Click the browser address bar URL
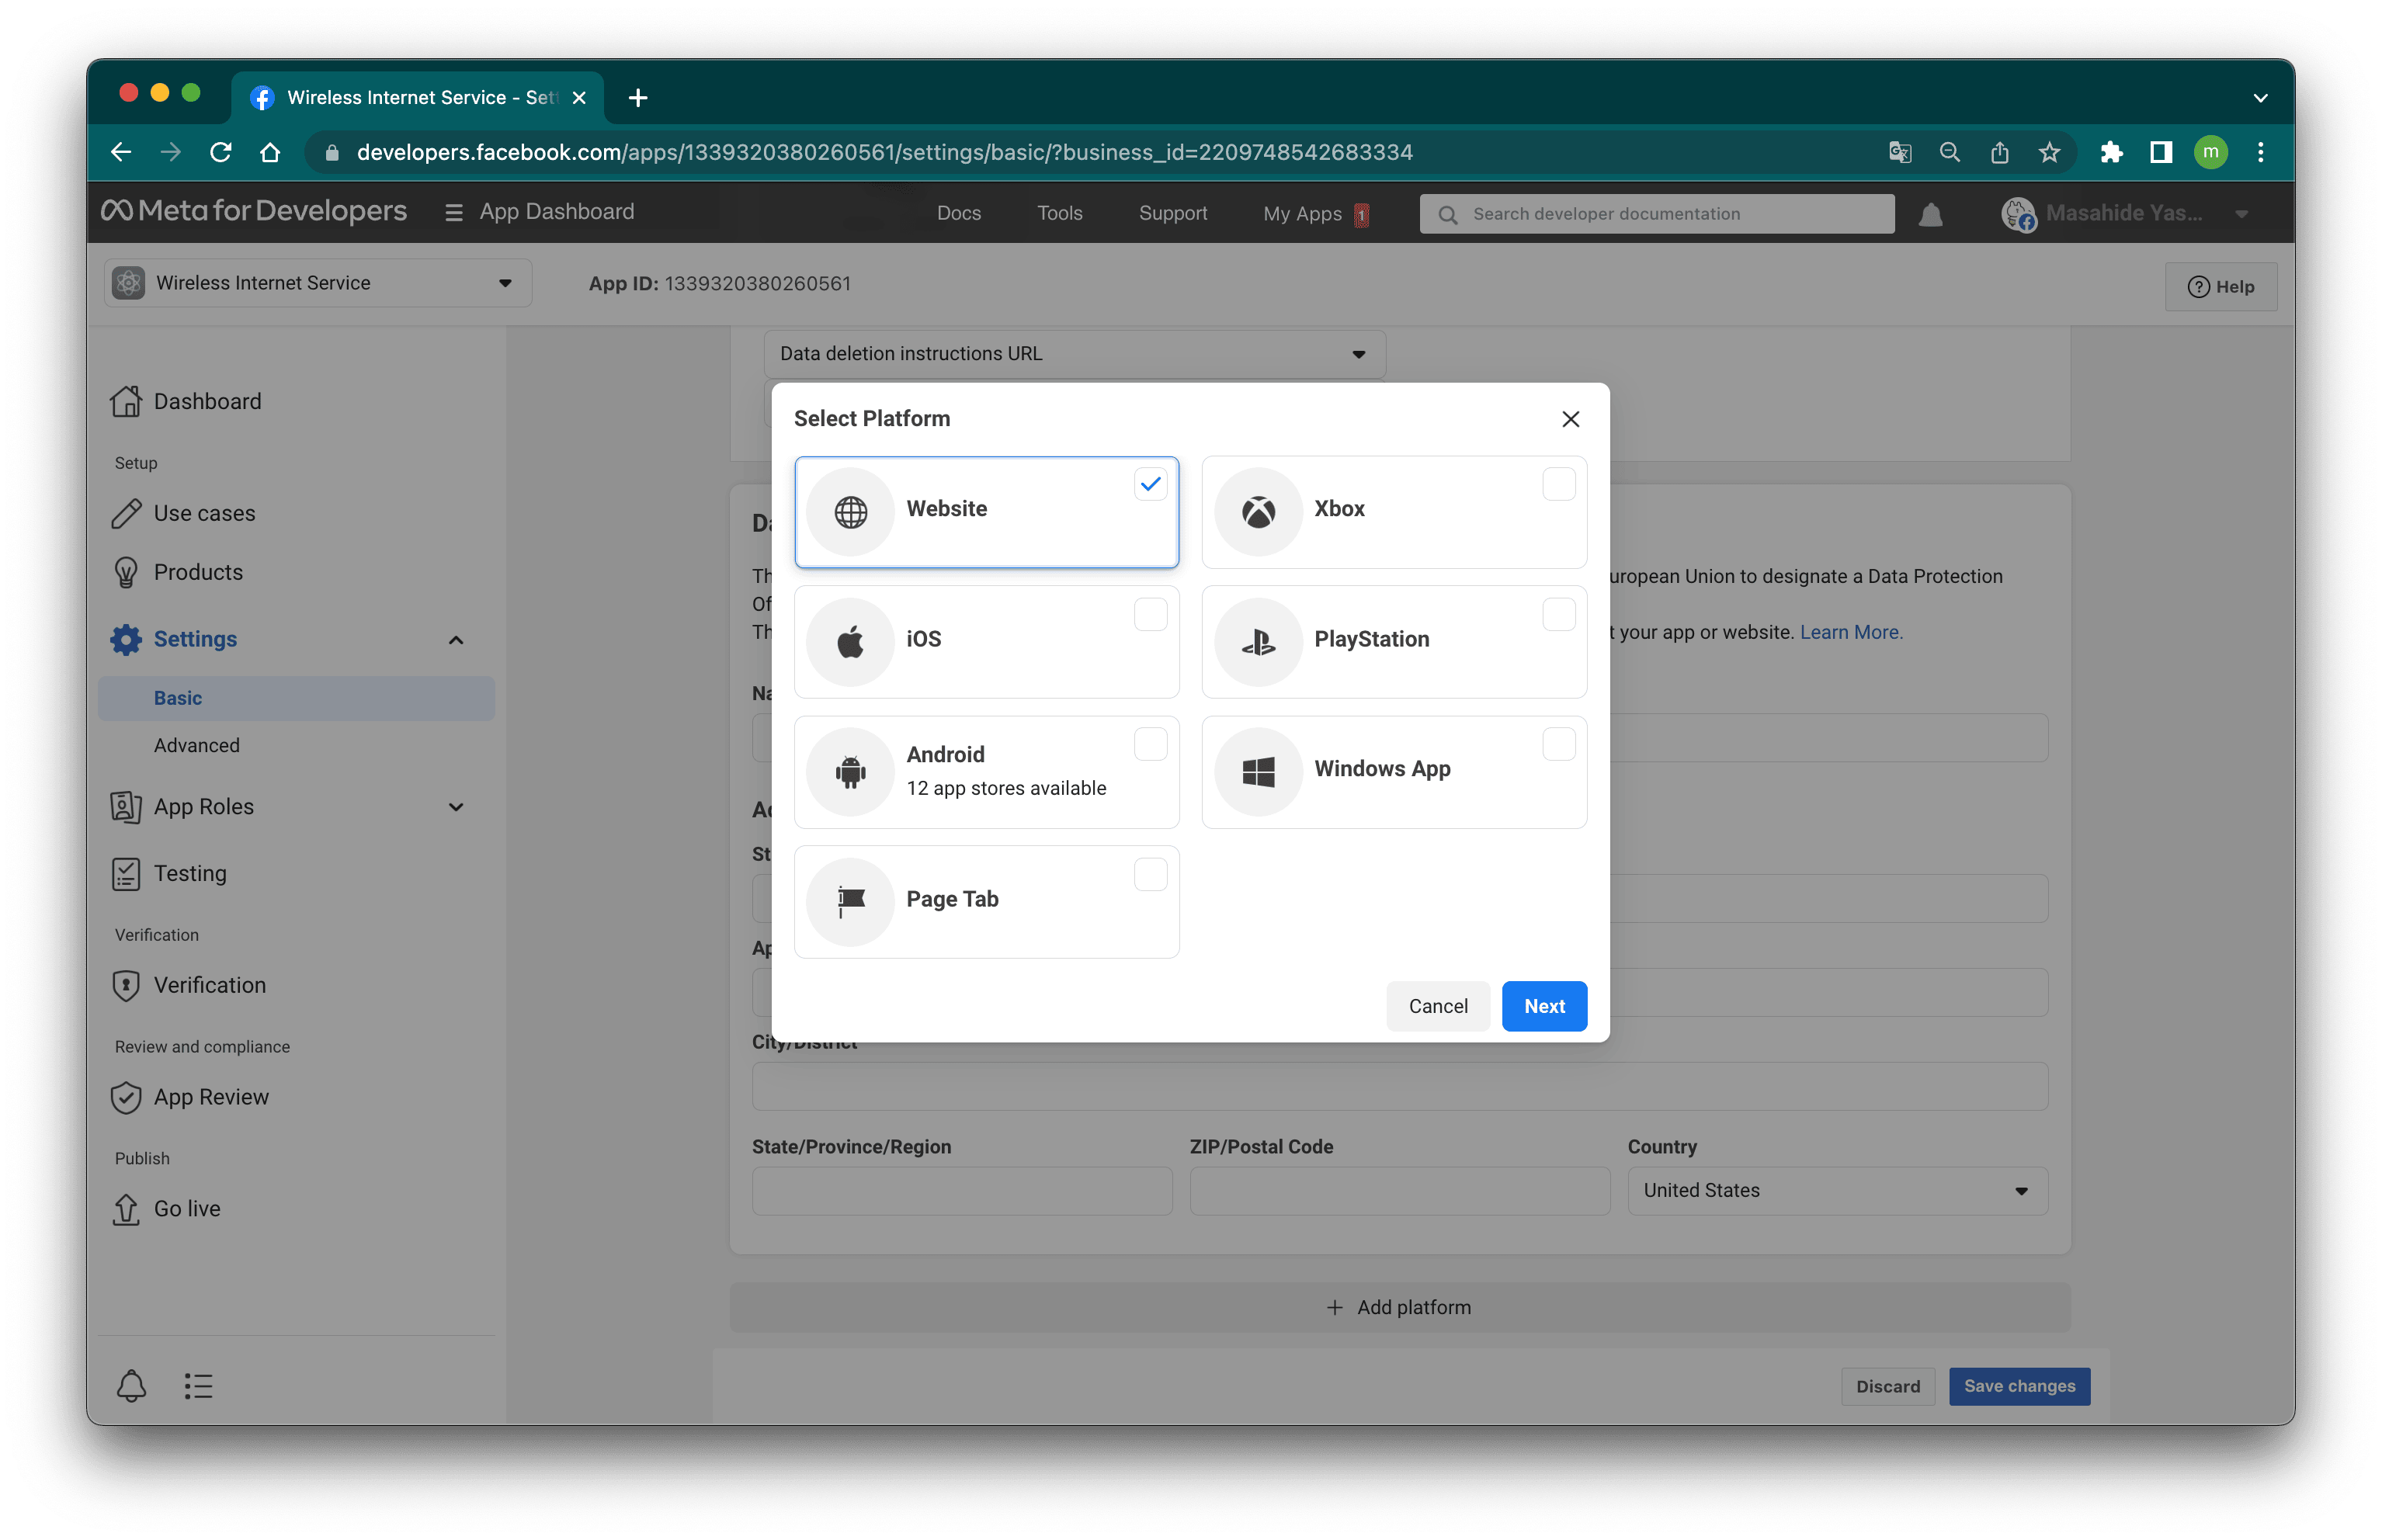The width and height of the screenshot is (2382, 1540). (x=884, y=152)
